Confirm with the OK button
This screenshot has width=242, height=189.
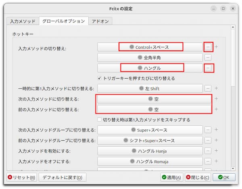click(224, 177)
